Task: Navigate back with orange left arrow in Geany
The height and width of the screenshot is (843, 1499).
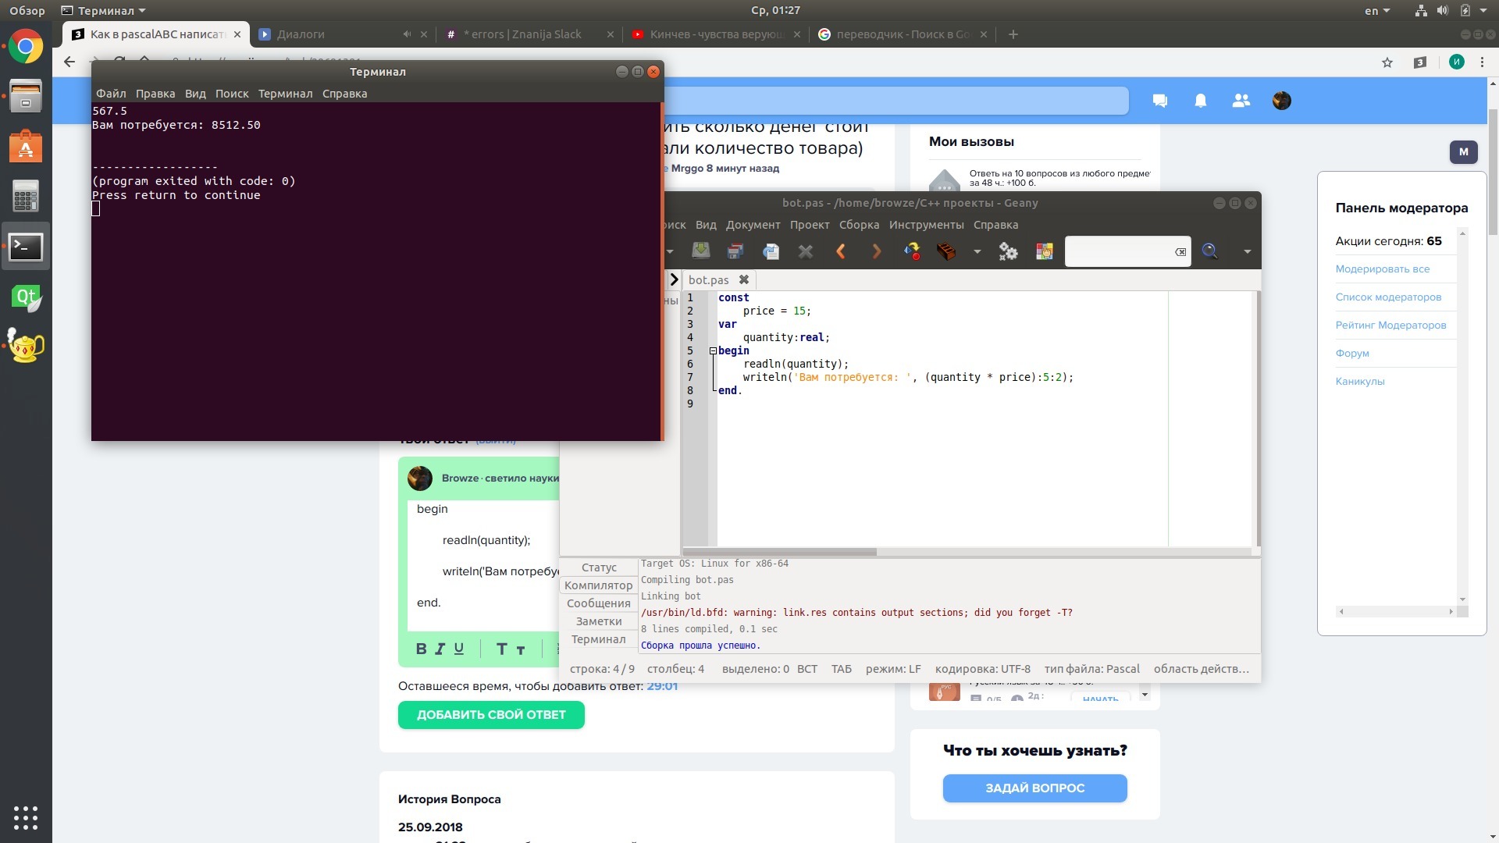Action: (841, 251)
